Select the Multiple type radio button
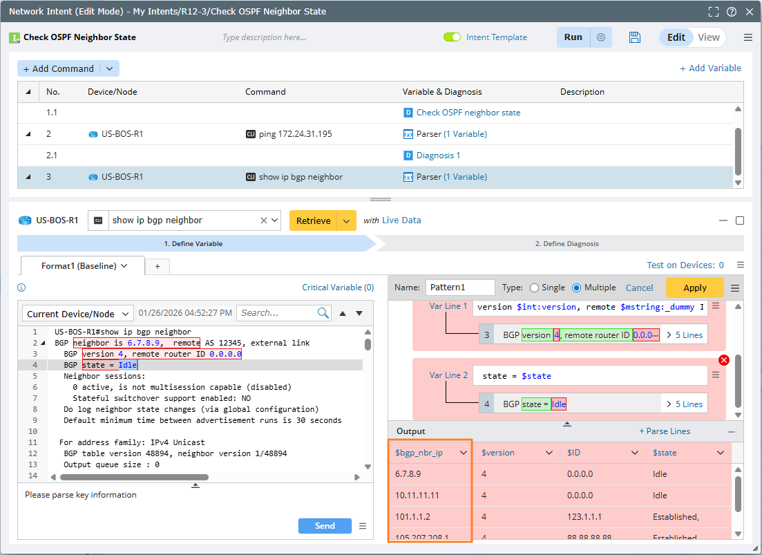Screen dimensions: 762x555 point(577,288)
